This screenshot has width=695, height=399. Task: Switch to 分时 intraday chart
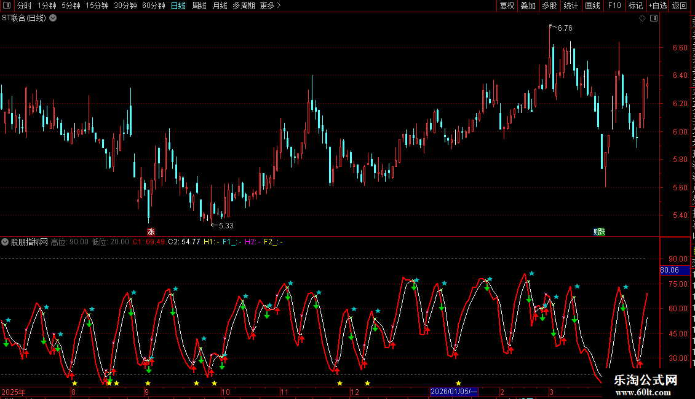(x=25, y=6)
